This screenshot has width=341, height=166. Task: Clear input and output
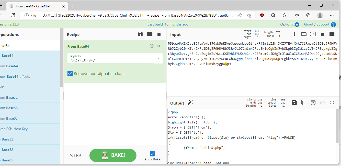click(x=322, y=34)
